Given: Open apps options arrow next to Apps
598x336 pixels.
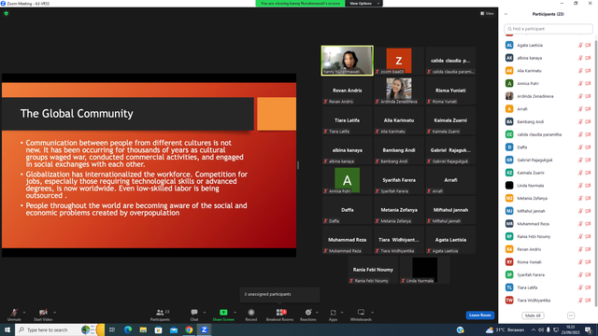Looking at the screenshot, I should [342, 313].
